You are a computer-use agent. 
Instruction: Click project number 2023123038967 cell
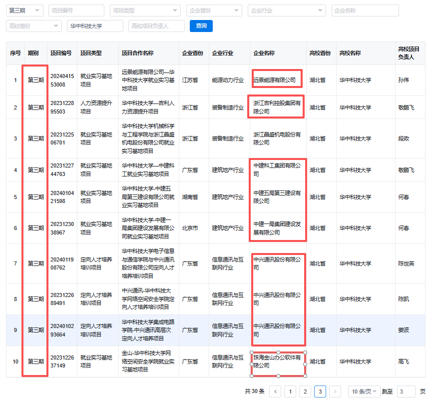62,228
